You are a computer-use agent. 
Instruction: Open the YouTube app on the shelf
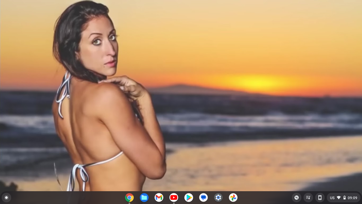(x=174, y=198)
